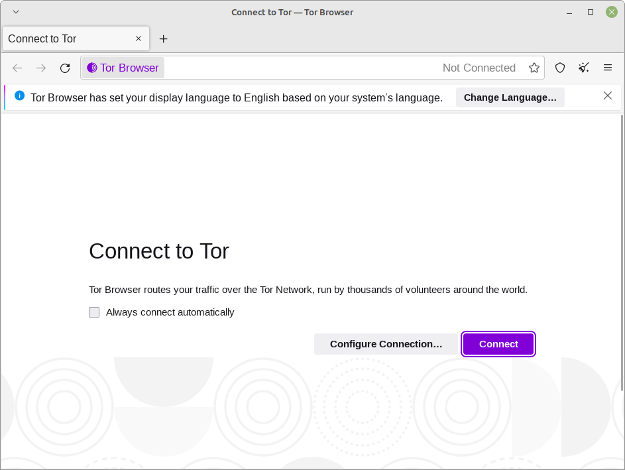625x470 pixels.
Task: Click the vertical page scrollbar
Action: tap(622, 253)
